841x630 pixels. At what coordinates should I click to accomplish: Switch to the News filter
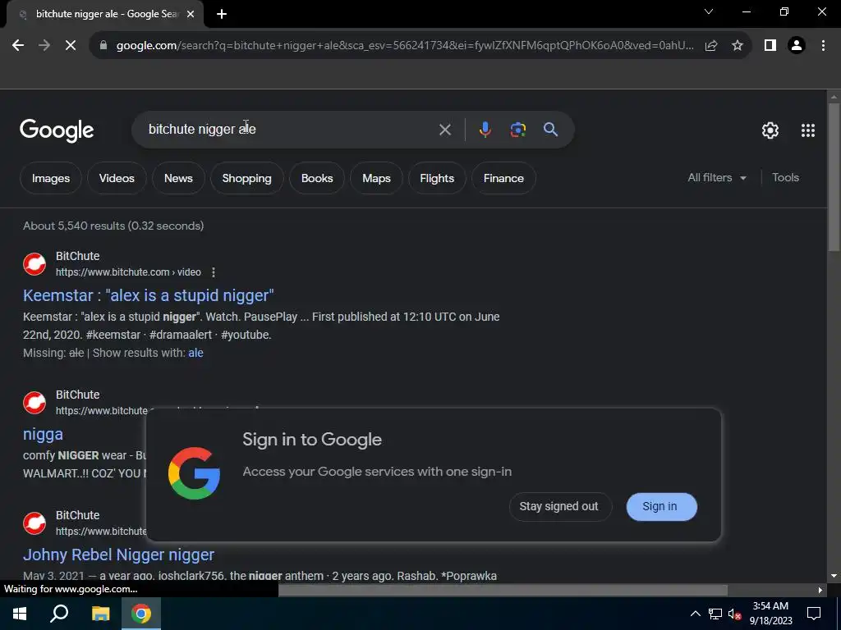point(178,178)
